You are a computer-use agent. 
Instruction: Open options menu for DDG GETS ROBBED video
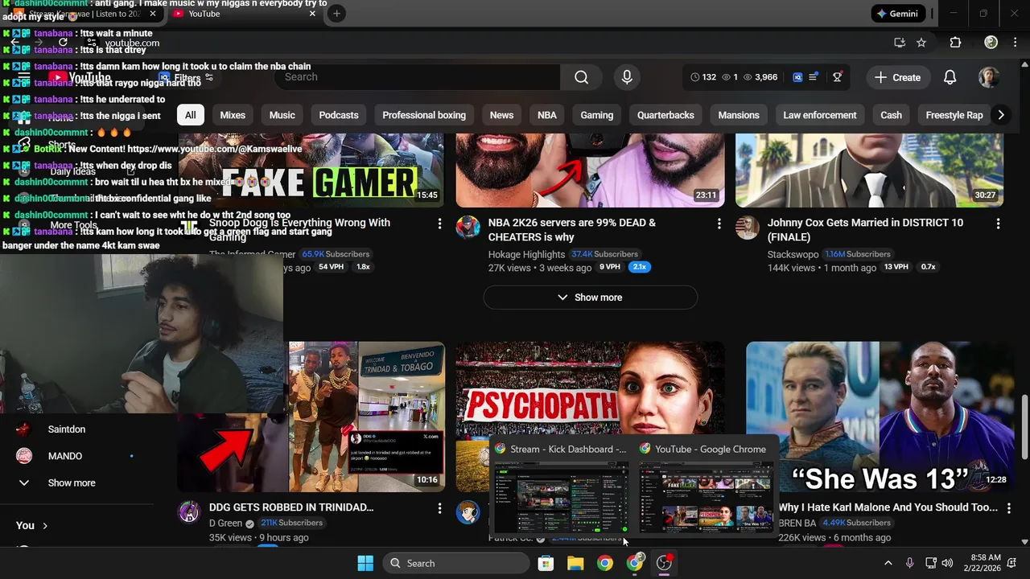pyautogui.click(x=439, y=508)
